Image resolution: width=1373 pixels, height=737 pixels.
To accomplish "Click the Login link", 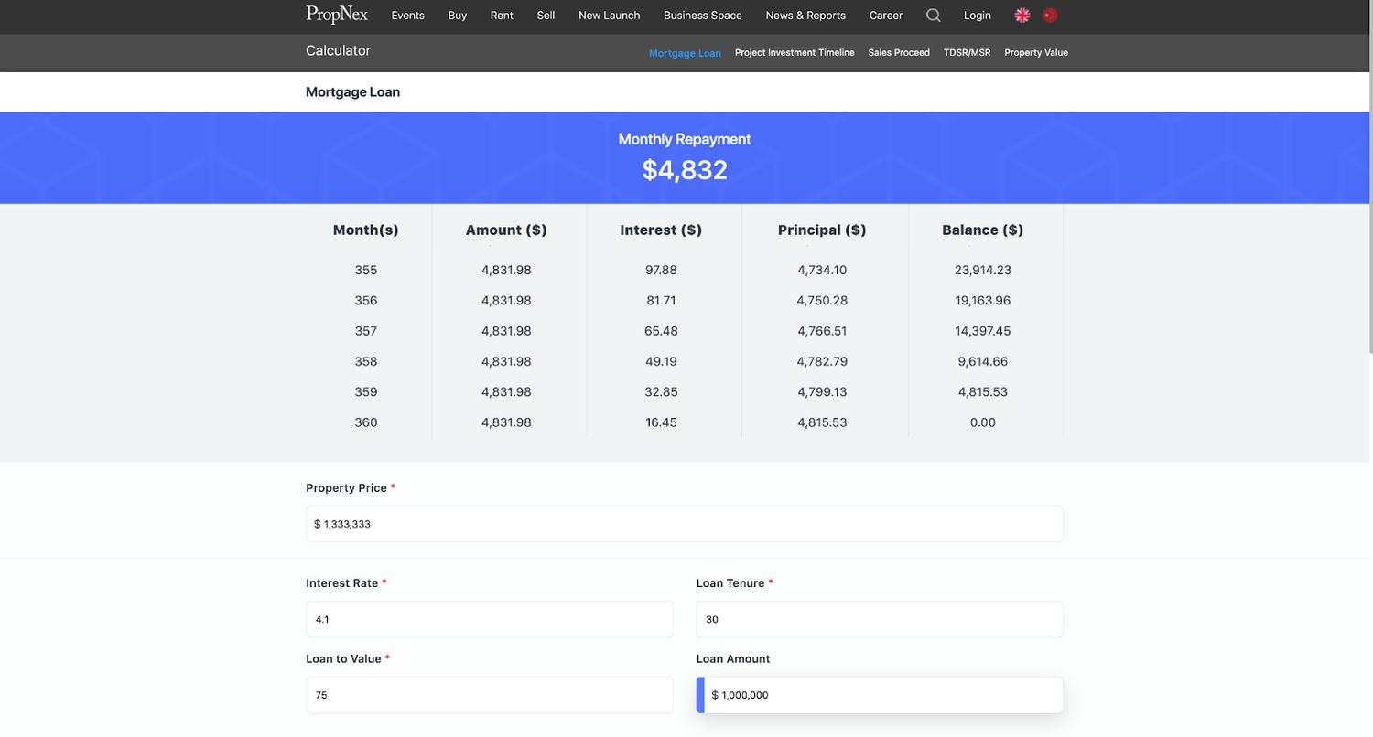I will coord(978,16).
